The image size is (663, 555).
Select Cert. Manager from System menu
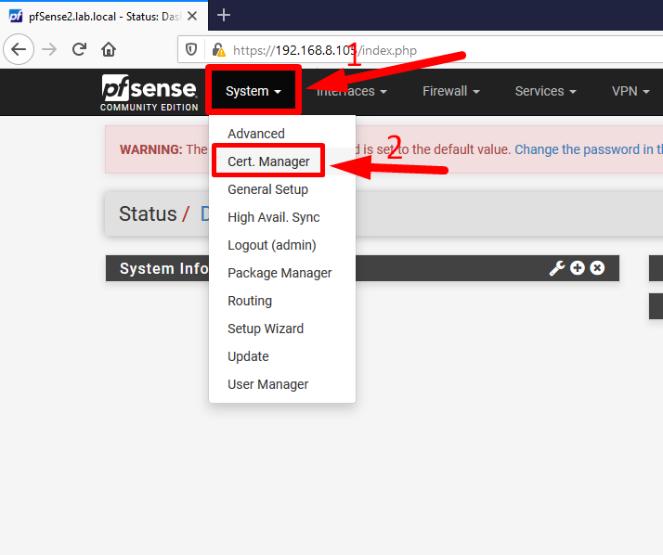pos(268,161)
